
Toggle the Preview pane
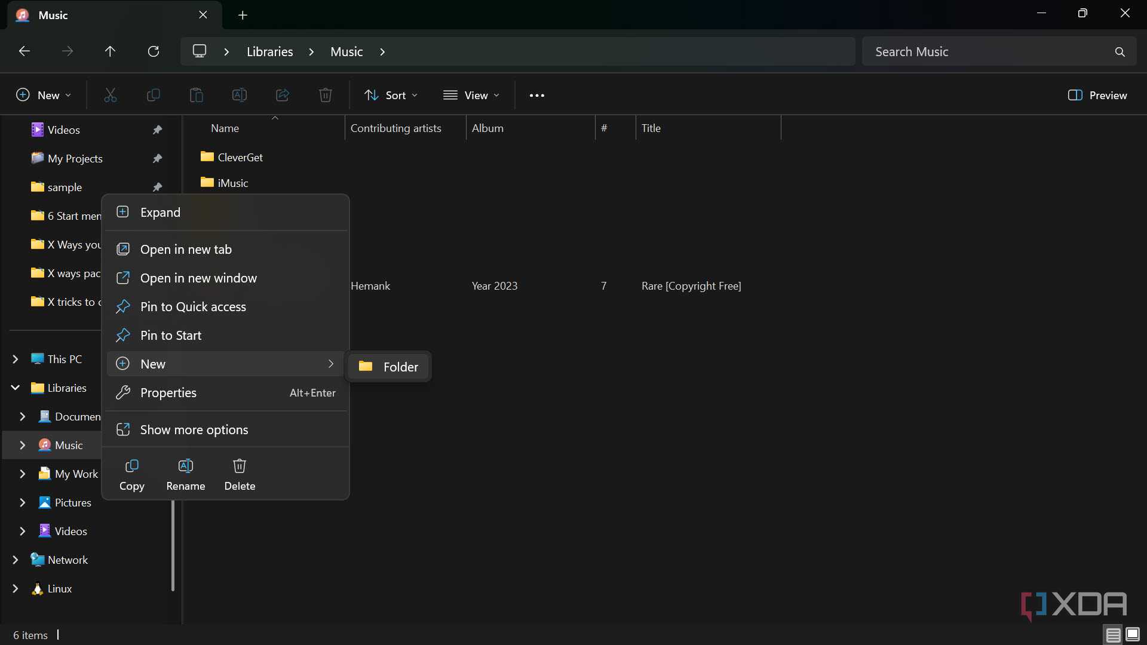(1097, 95)
